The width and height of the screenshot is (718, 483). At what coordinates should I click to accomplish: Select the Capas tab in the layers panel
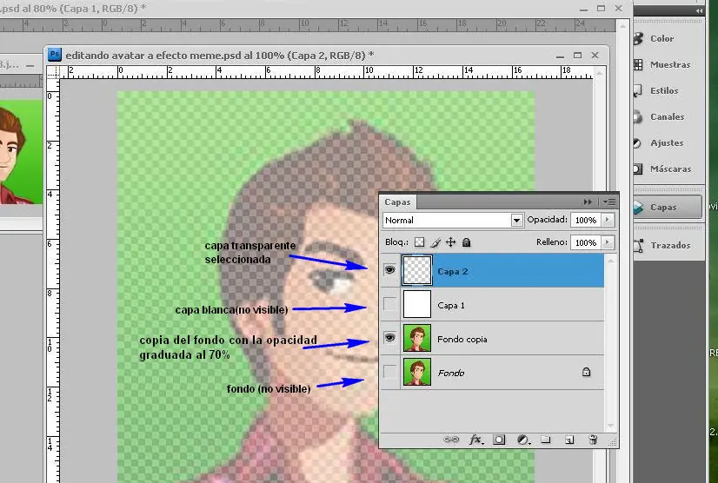[x=397, y=202]
